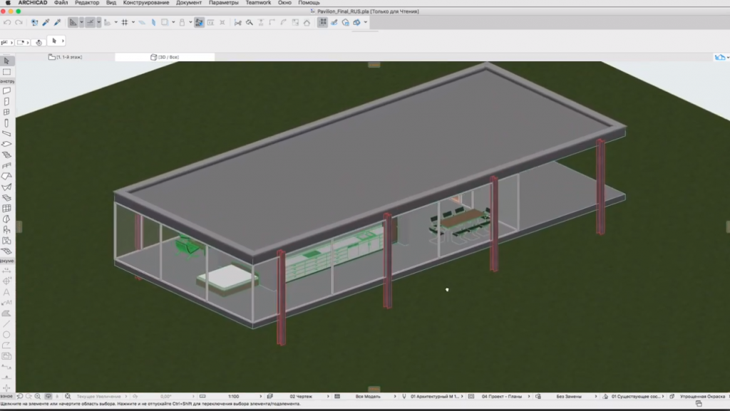
Task: Open the Teamwork menu
Action: tap(258, 3)
